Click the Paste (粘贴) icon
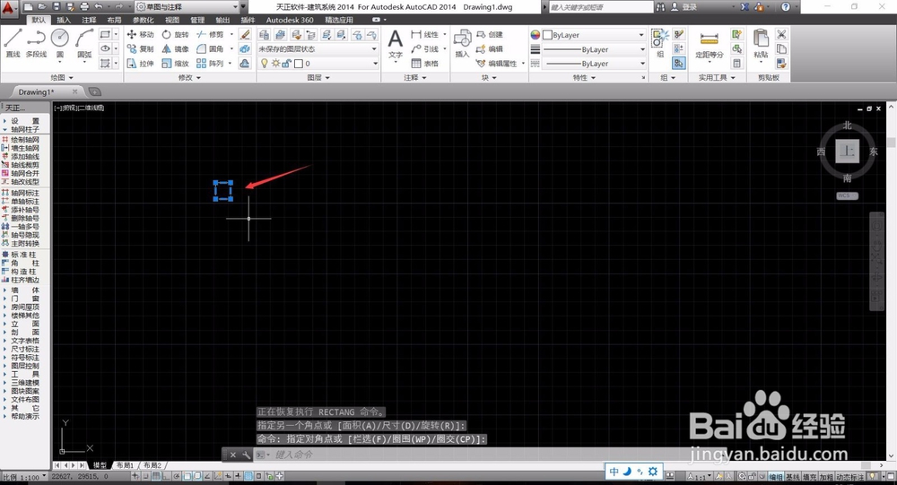The image size is (897, 485). pyautogui.click(x=761, y=44)
